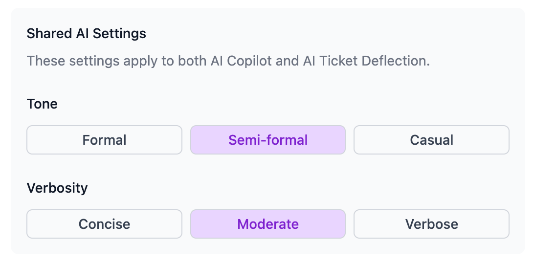This screenshot has width=534, height=266.
Task: Choose the Semi-formal tone button
Action: [268, 140]
